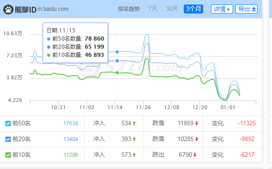
Task: Toggle the 前10名 checkbox
Action: tap(8, 155)
